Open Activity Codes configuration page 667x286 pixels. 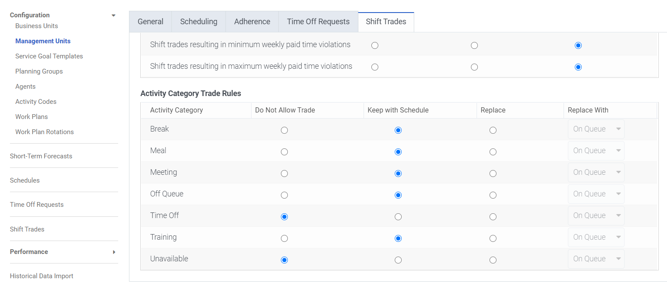click(x=36, y=102)
